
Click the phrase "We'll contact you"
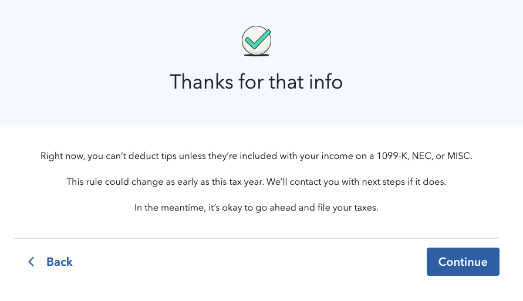click(301, 182)
